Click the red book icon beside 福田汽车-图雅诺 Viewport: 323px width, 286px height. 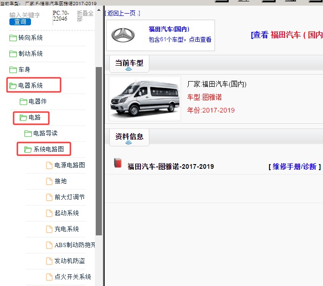(118, 163)
